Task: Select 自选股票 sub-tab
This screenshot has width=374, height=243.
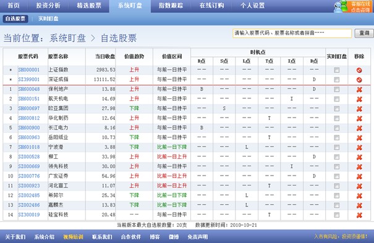Action: click(x=15, y=19)
